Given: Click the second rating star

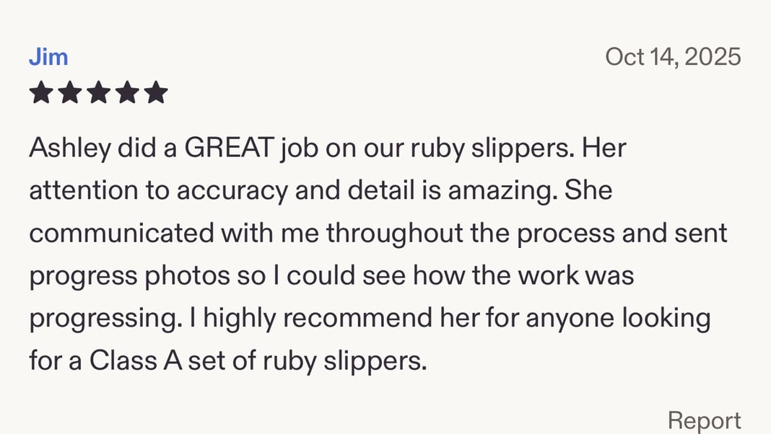Looking at the screenshot, I should point(70,92).
